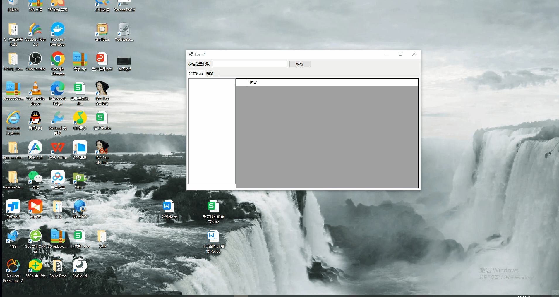Click the 内容 column header

coord(332,83)
